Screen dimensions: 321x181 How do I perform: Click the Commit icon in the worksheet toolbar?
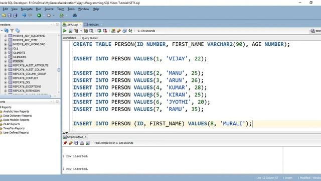[x=99, y=31]
